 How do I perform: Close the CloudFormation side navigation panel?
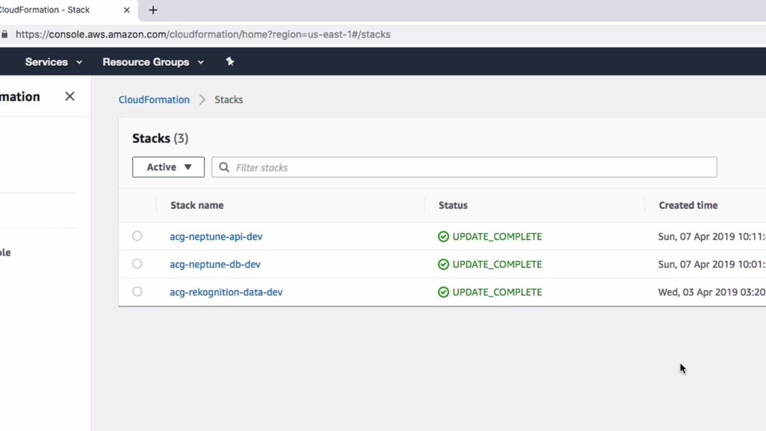tap(70, 96)
